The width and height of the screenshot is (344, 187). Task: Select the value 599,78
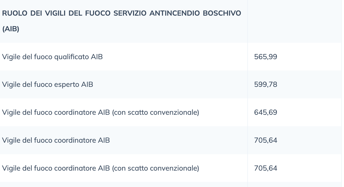[266, 85]
